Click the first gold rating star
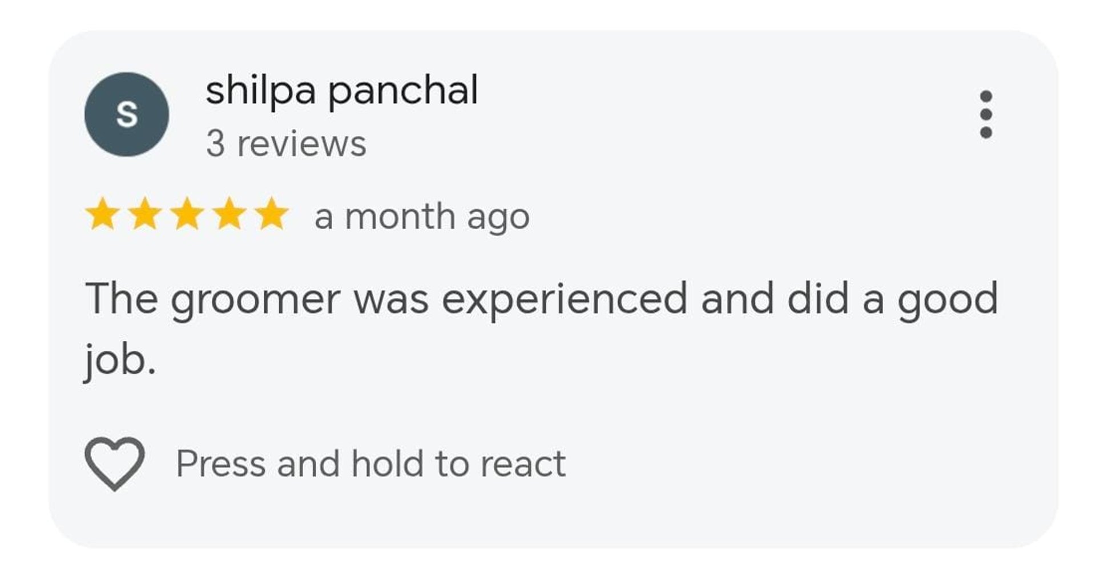This screenshot has height=565, width=1096. [x=103, y=214]
